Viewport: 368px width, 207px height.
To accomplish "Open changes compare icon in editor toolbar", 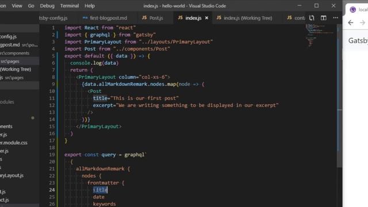I will (312, 18).
